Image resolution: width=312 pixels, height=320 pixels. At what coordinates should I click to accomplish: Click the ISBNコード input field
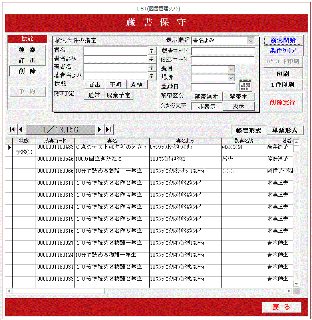[x=223, y=60]
